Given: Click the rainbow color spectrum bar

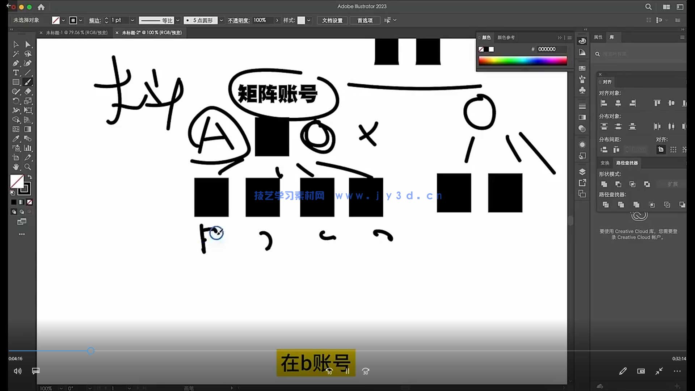Looking at the screenshot, I should coord(523,60).
